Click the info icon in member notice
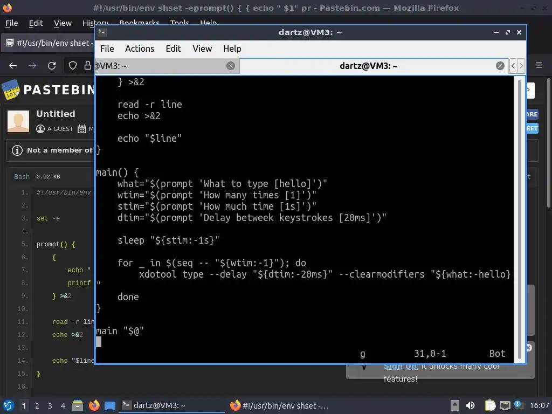The image size is (552, 414). [x=17, y=150]
